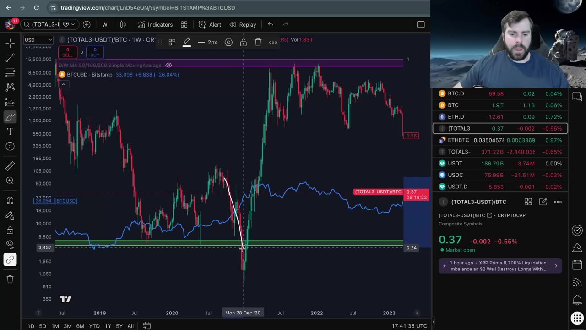Open the Fibonacci retracement tools
586x330 pixels.
tap(10, 72)
